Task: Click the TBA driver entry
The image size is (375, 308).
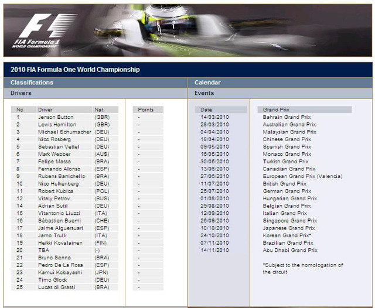Action: point(43,251)
